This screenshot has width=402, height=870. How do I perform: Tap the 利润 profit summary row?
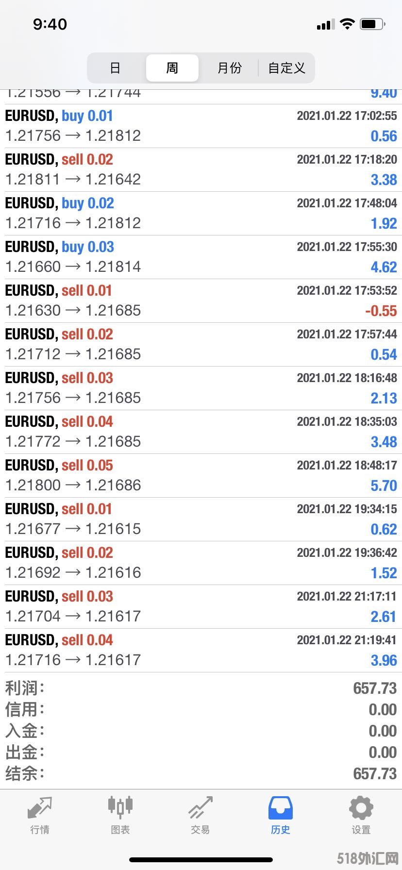pyautogui.click(x=201, y=688)
